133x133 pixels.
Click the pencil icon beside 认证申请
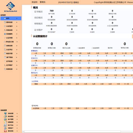click(5, 38)
